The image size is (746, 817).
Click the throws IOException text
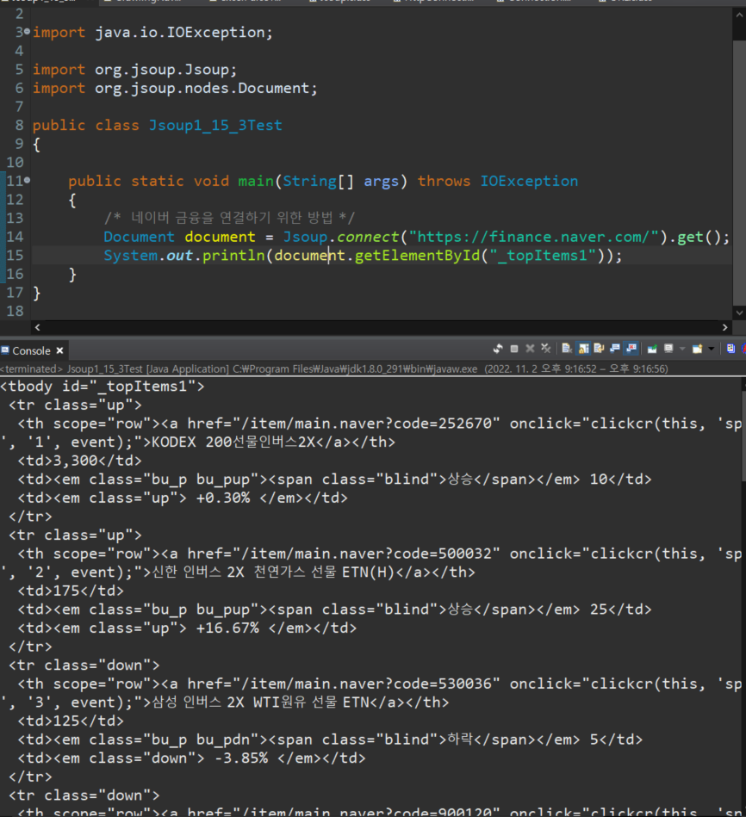point(497,181)
